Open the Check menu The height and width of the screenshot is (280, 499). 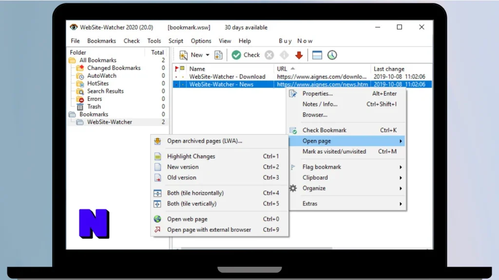pos(132,41)
